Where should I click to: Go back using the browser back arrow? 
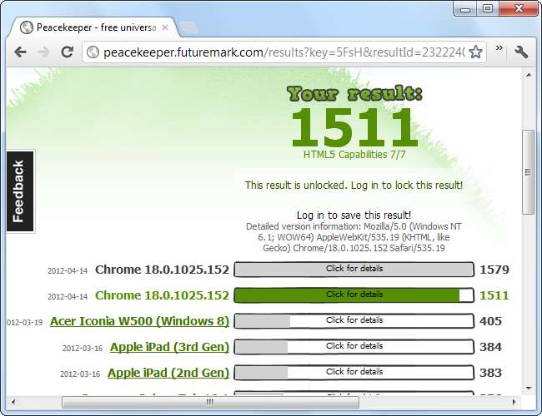point(21,52)
